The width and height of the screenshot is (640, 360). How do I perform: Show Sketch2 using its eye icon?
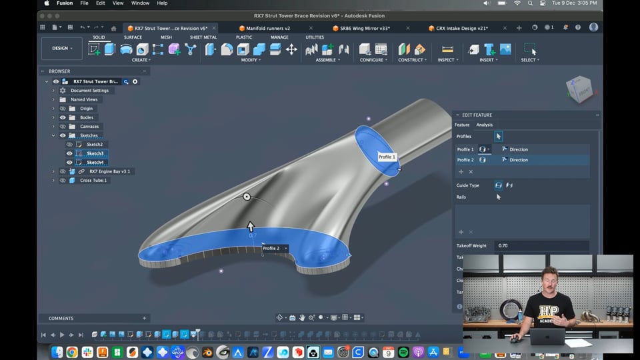coord(69,145)
